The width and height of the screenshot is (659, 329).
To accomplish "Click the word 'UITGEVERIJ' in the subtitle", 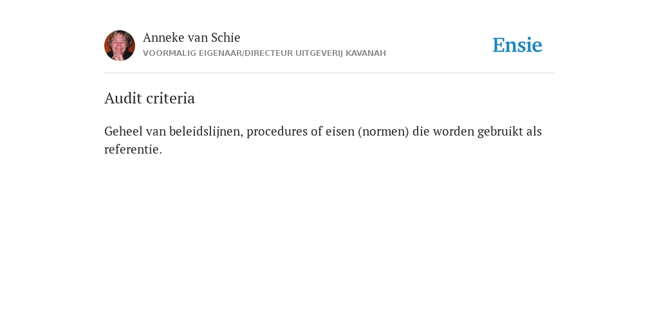I will point(319,53).
